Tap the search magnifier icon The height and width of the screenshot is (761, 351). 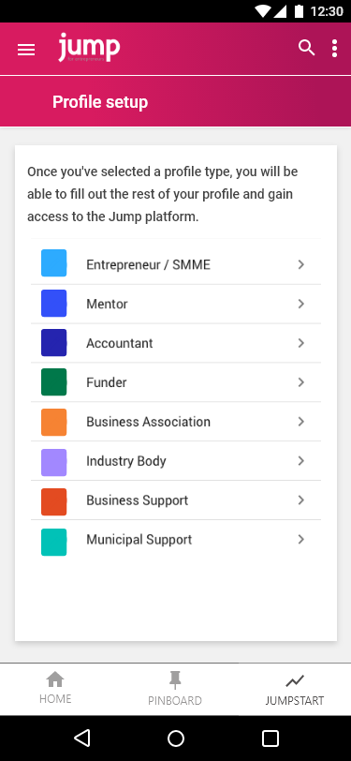pyautogui.click(x=306, y=48)
